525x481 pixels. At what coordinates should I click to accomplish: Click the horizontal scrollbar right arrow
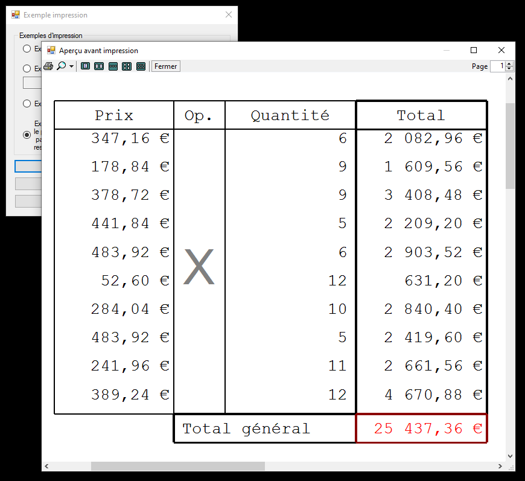(x=500, y=467)
